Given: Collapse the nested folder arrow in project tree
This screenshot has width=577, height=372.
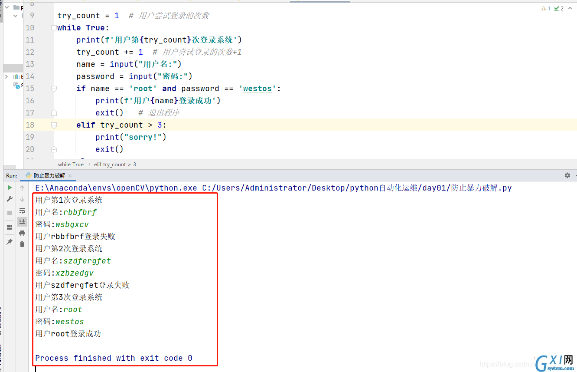Looking at the screenshot, I should (16, 16).
